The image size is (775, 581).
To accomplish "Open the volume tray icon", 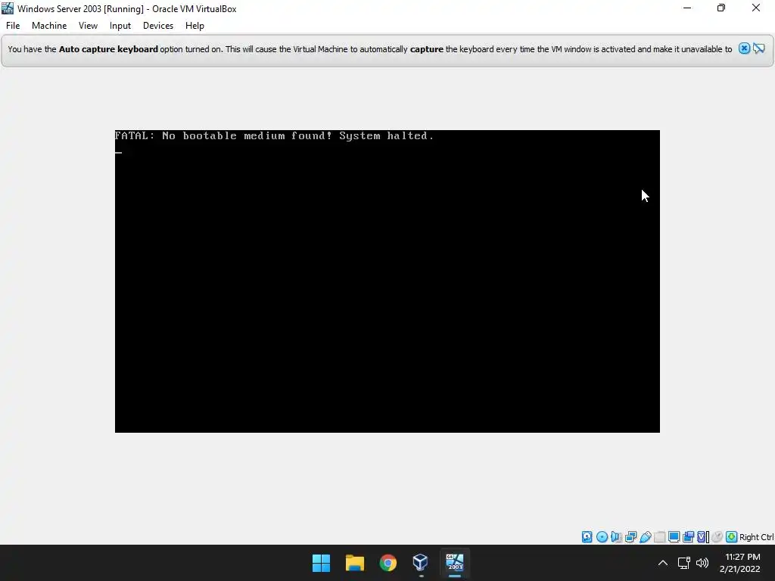I will (x=702, y=563).
